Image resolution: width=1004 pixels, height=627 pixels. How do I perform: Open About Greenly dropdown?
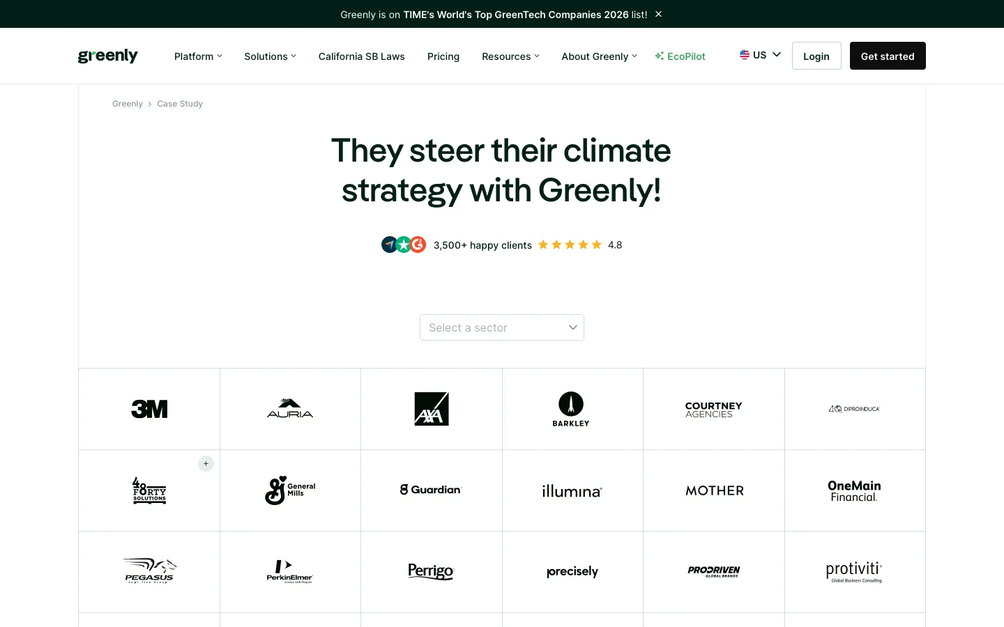[599, 56]
